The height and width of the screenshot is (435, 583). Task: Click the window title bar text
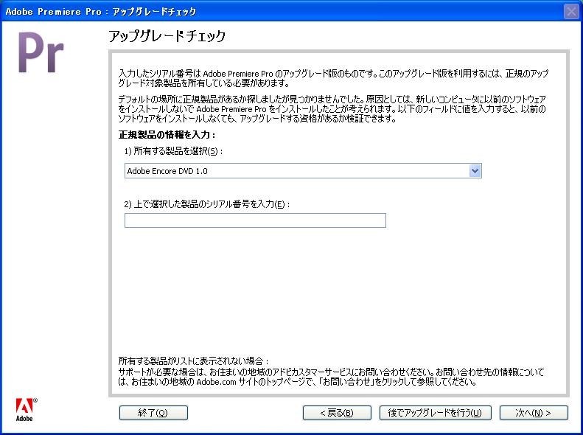[x=101, y=12]
